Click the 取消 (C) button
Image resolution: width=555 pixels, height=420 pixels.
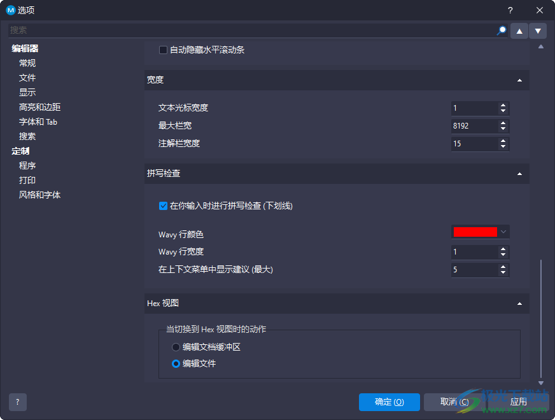[x=454, y=402]
